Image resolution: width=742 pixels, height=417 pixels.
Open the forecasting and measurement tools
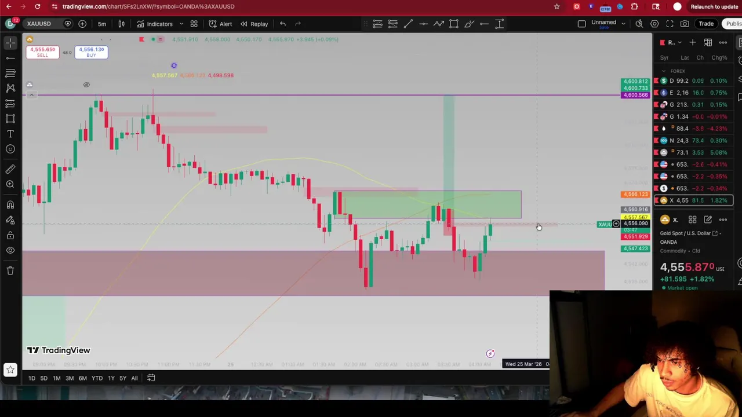coord(10,103)
